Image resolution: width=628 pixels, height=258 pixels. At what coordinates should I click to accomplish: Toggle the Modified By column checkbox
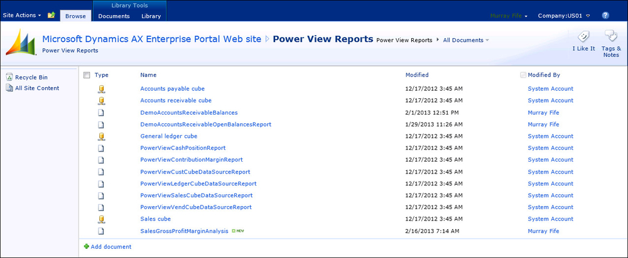coord(522,75)
